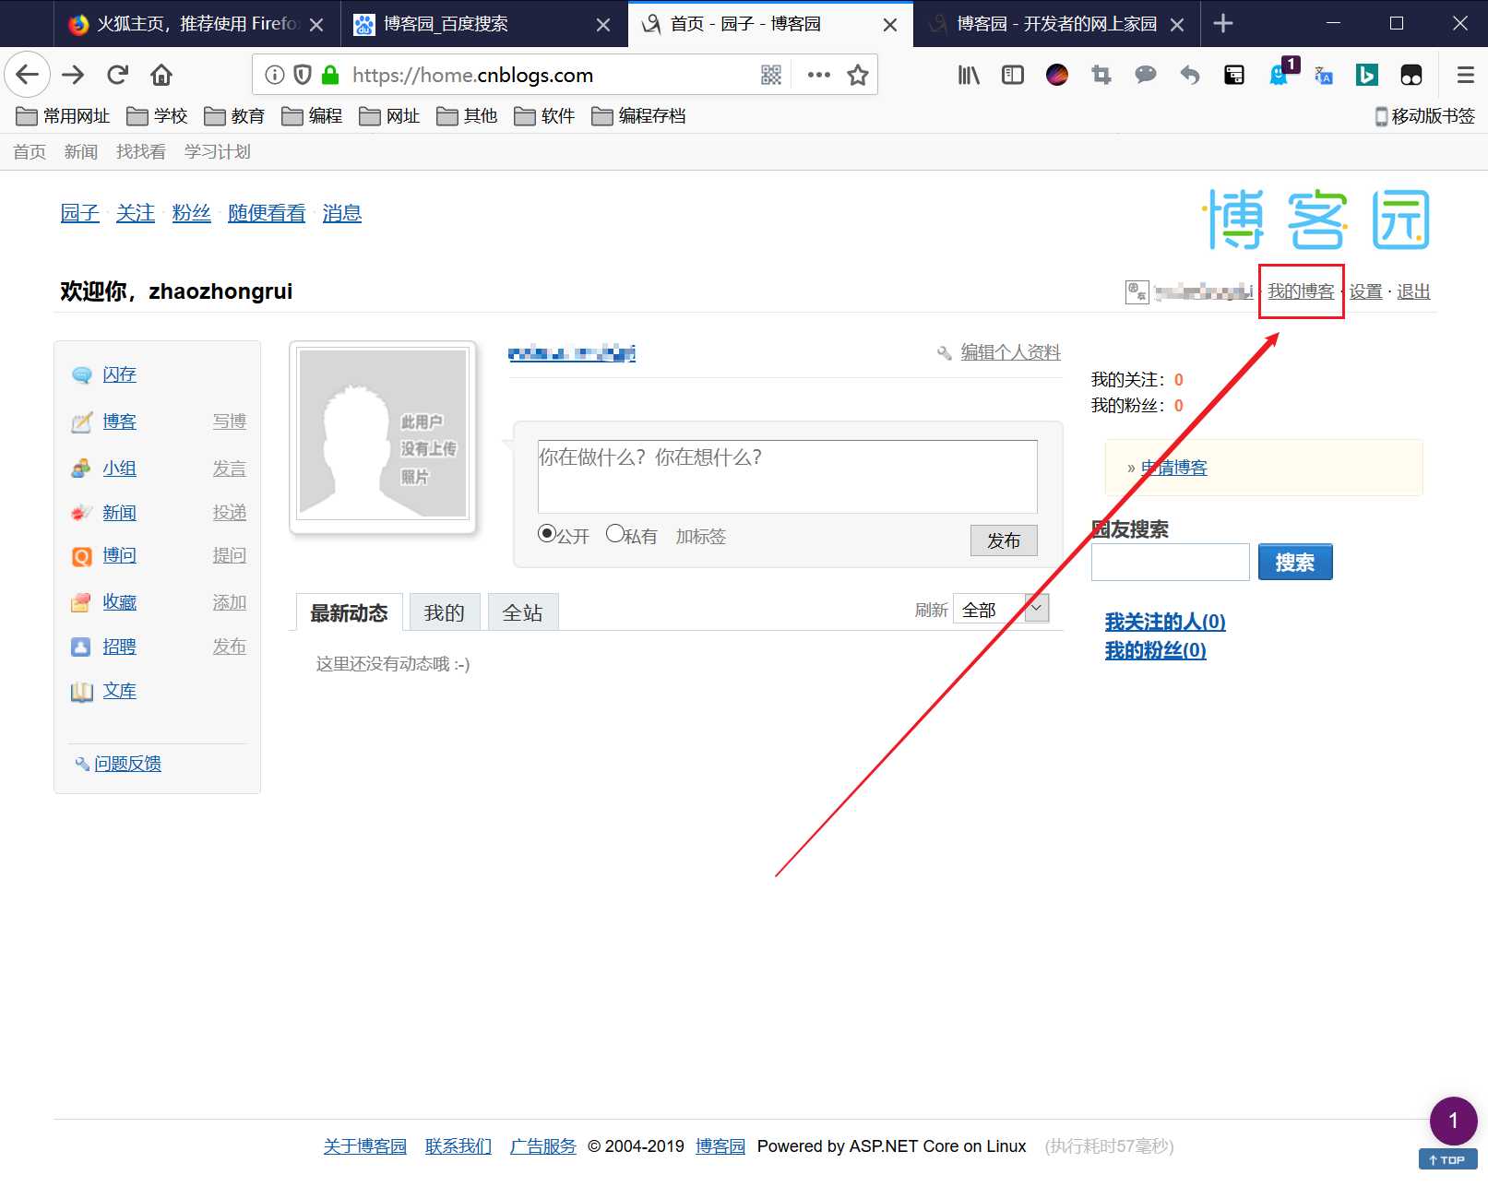The image size is (1488, 1187).
Task: Click the 写博 link beside 博客
Action: 230,421
